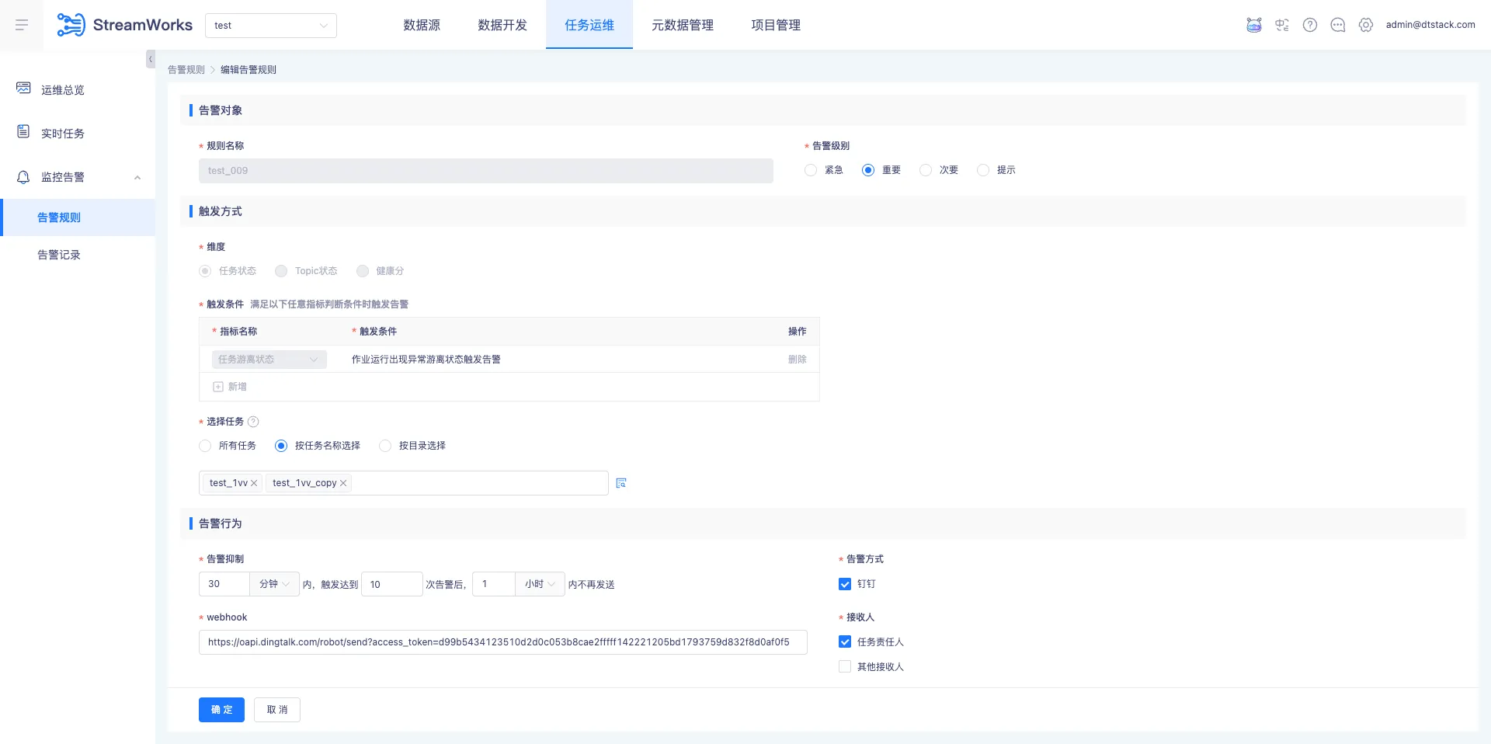Screen dimensions: 1491x744
Task: Click the 运维总览 sidebar icon
Action: coord(23,88)
